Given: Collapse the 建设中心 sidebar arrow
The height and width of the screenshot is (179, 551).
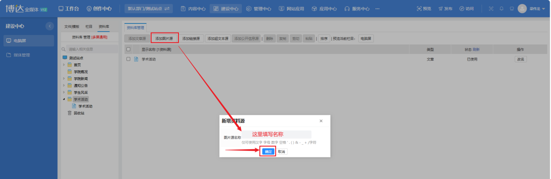Looking at the screenshot, I should (49, 26).
